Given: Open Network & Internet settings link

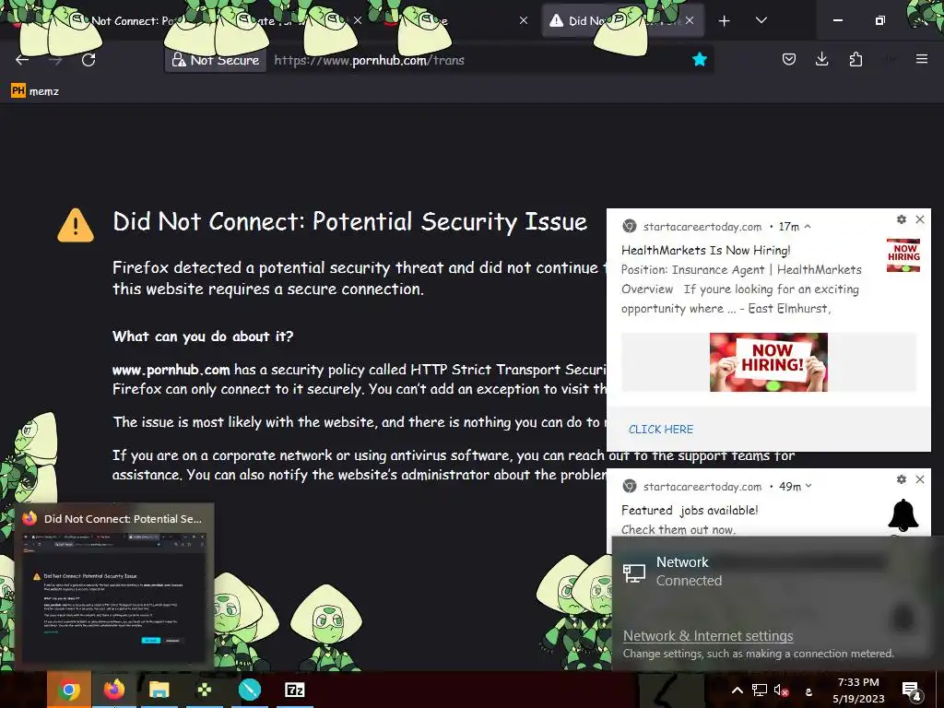Looking at the screenshot, I should (x=708, y=636).
